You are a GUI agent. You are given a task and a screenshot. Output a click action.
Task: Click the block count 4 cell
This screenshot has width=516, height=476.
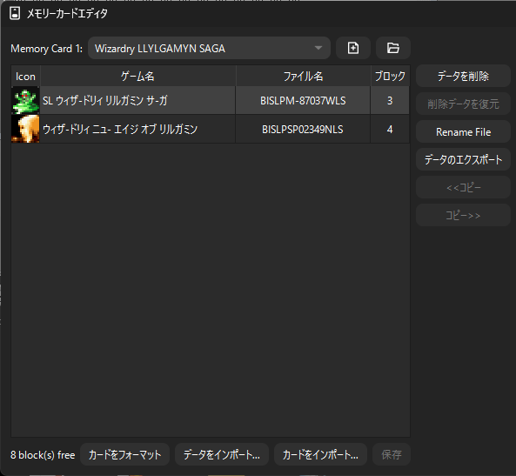[x=390, y=129]
